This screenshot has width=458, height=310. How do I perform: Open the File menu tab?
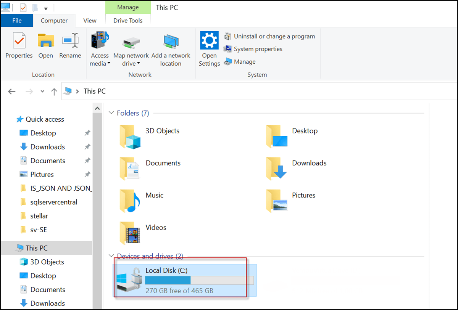click(x=17, y=21)
